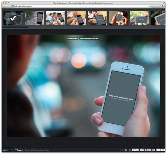
Task: Click 'Design & Publish Websites Faster' tagline
Action: (x=37, y=150)
